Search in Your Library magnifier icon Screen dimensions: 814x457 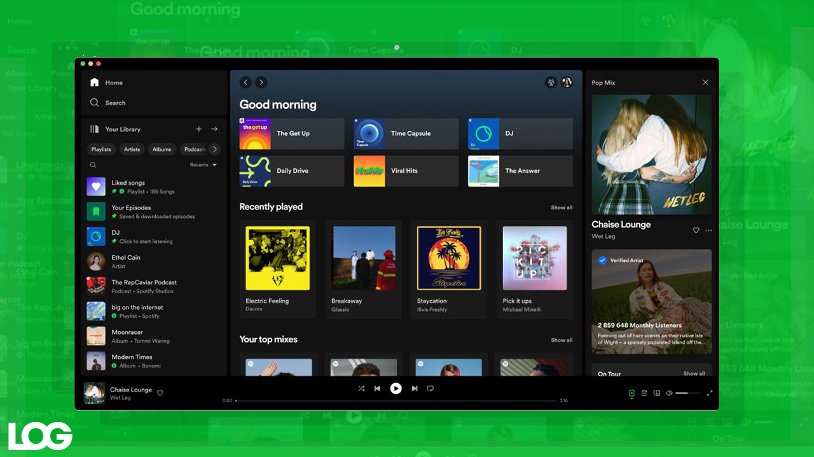click(93, 165)
